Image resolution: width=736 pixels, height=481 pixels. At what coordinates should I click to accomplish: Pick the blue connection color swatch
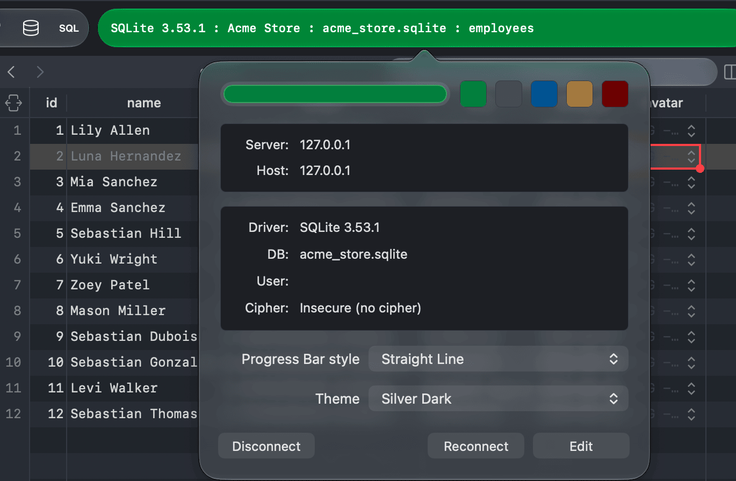pos(544,94)
